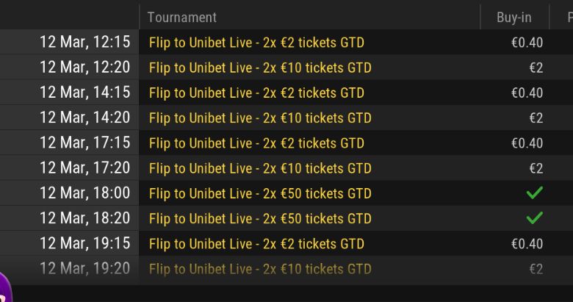Select the 12 Mar, 18:00 date cell
The width and height of the screenshot is (573, 302).
point(84,193)
